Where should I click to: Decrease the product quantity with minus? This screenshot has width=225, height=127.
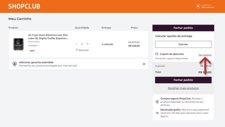76,44
